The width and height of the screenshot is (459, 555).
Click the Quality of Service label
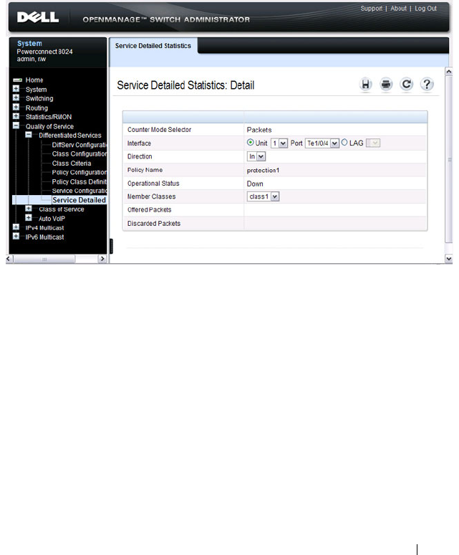(x=49, y=126)
